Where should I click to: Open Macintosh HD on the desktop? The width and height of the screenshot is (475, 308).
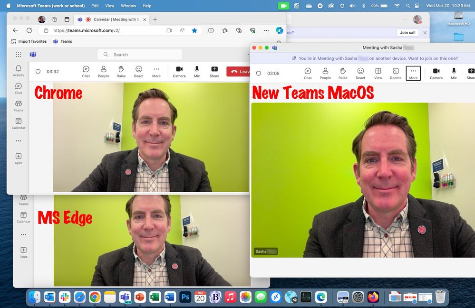click(x=458, y=18)
